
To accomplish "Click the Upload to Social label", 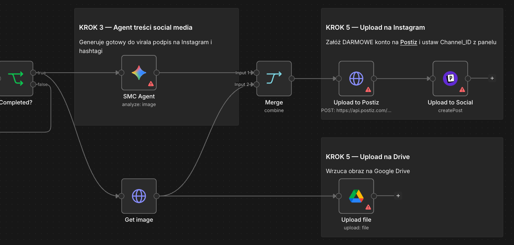I will pyautogui.click(x=450, y=102).
